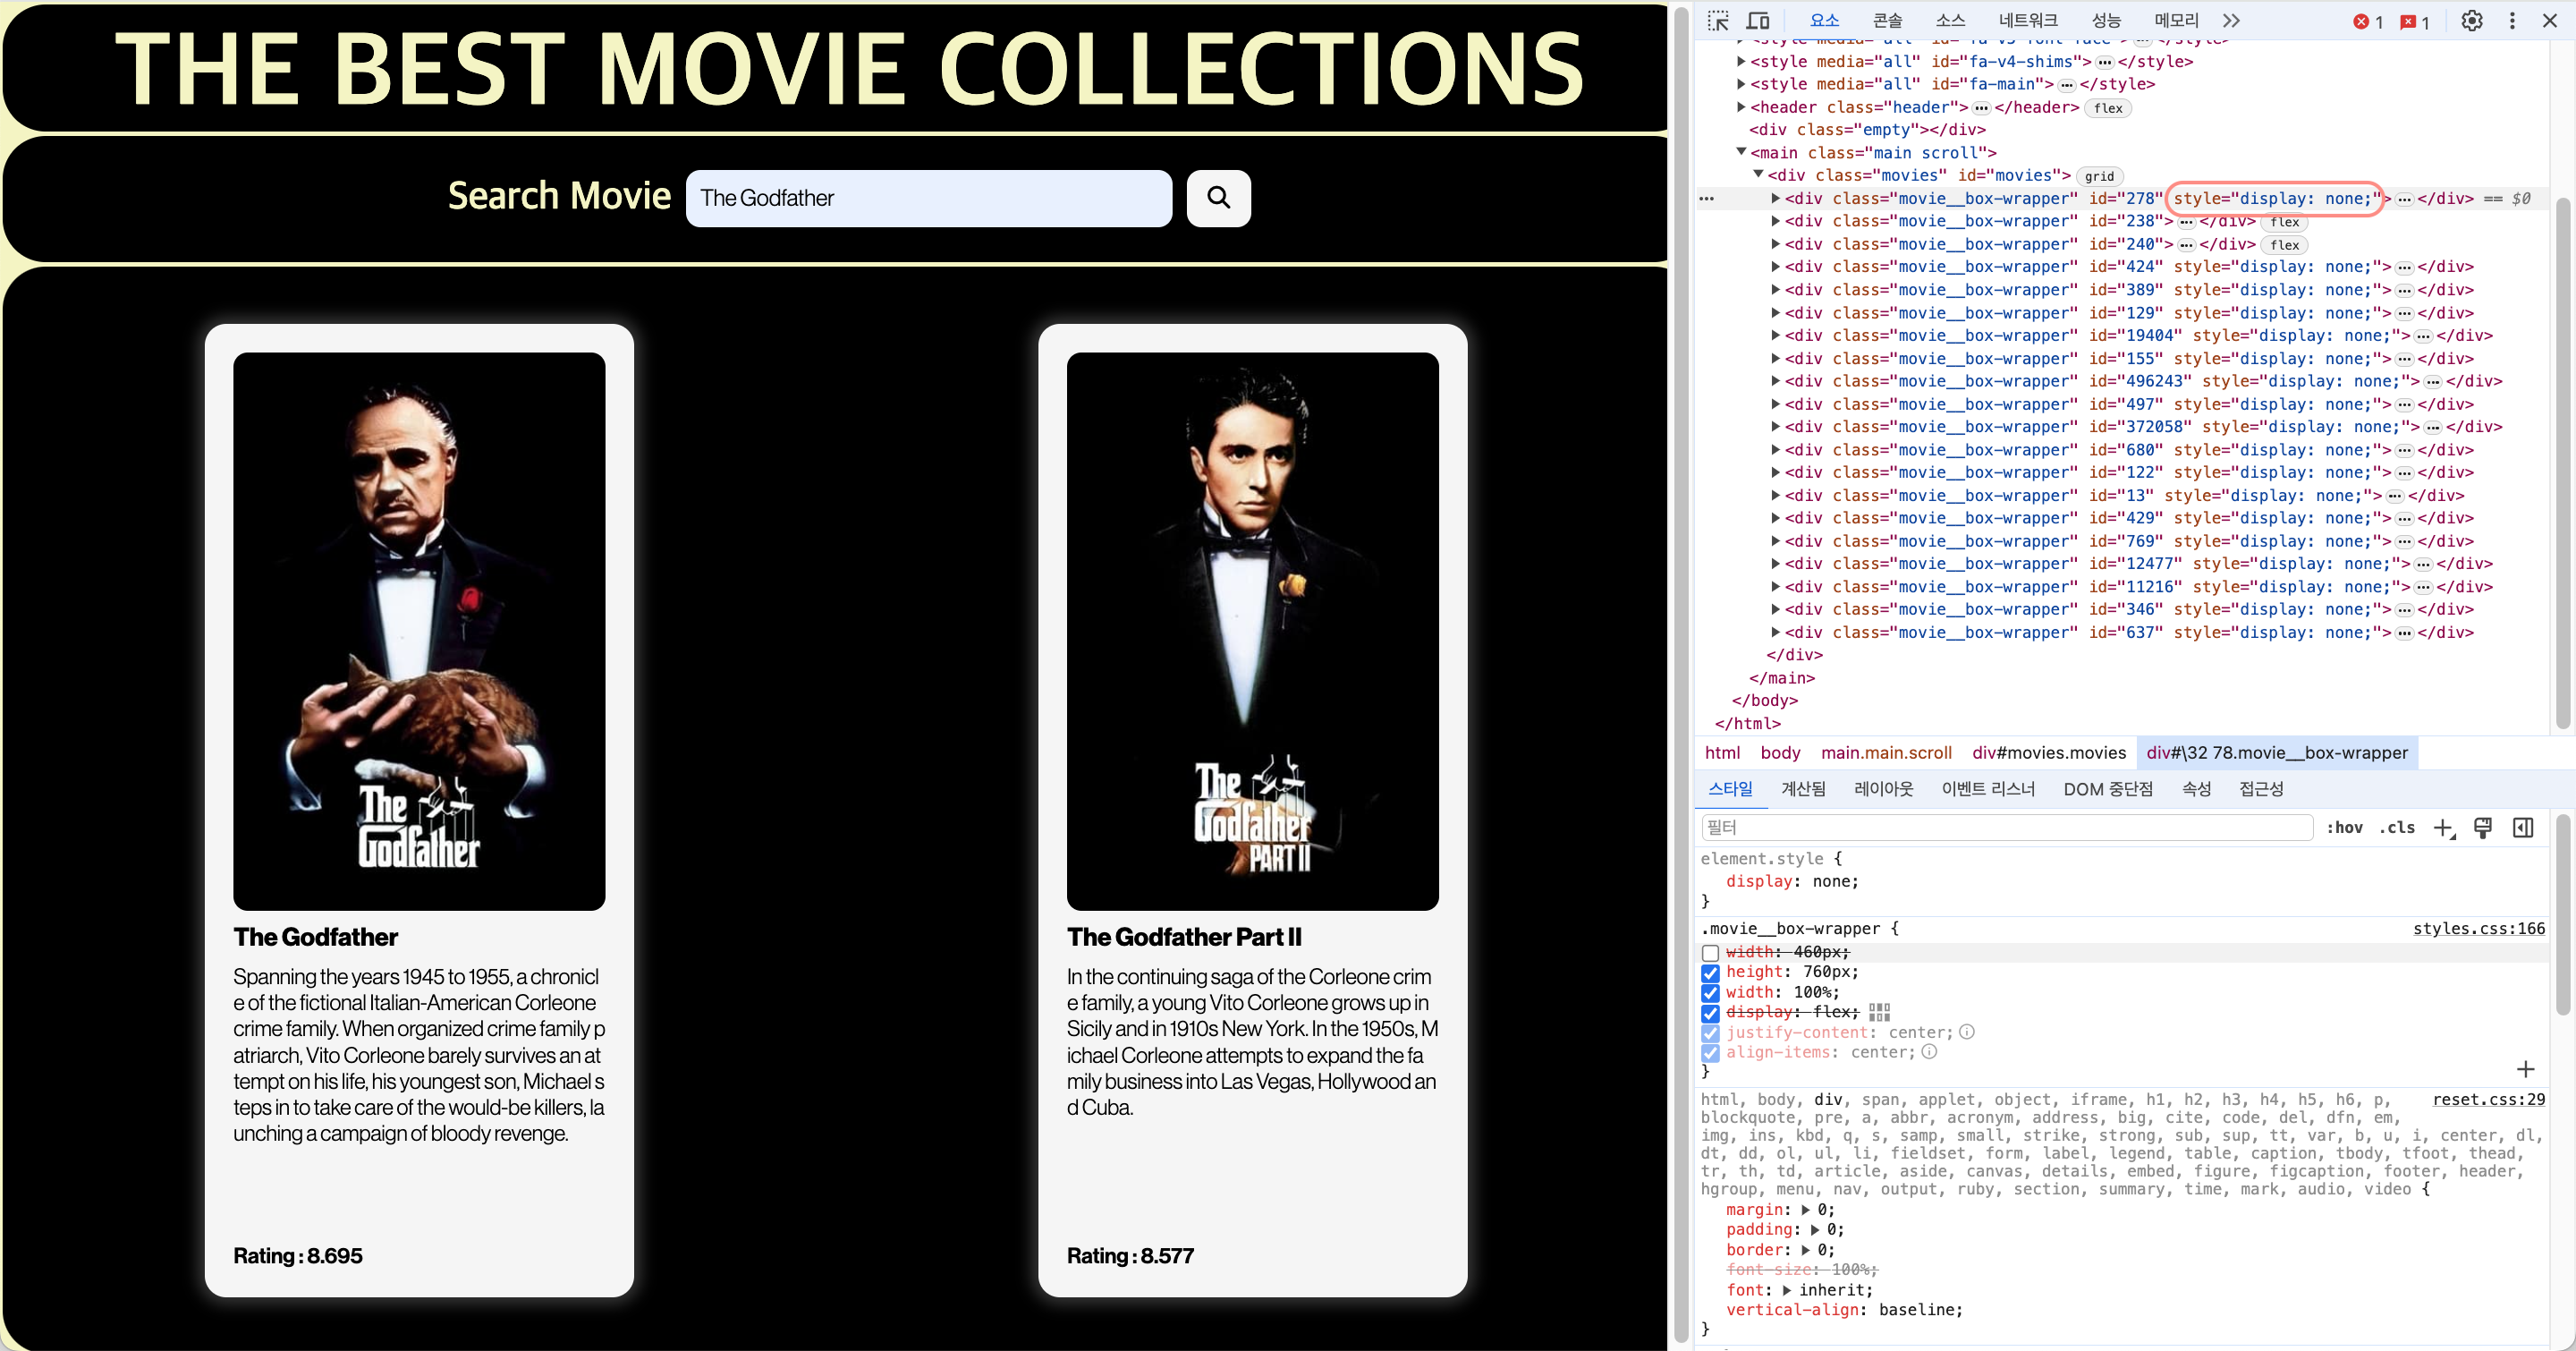2576x1351 pixels.
Task: Click the 필터 styles filter field
Action: [2007, 828]
